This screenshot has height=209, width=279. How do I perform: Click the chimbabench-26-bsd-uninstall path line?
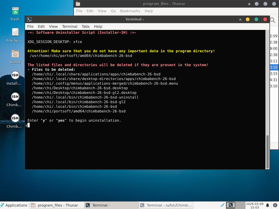(85, 97)
